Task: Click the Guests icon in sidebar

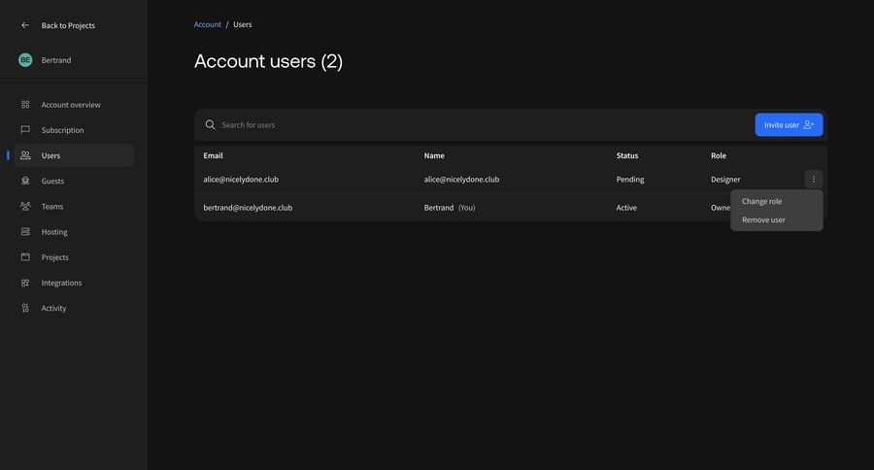Action: [x=25, y=181]
